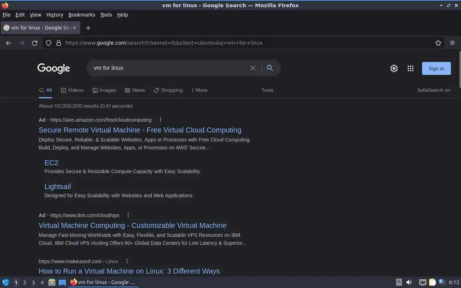This screenshot has height=288, width=461.
Task: Open the View menu
Action: tap(35, 15)
